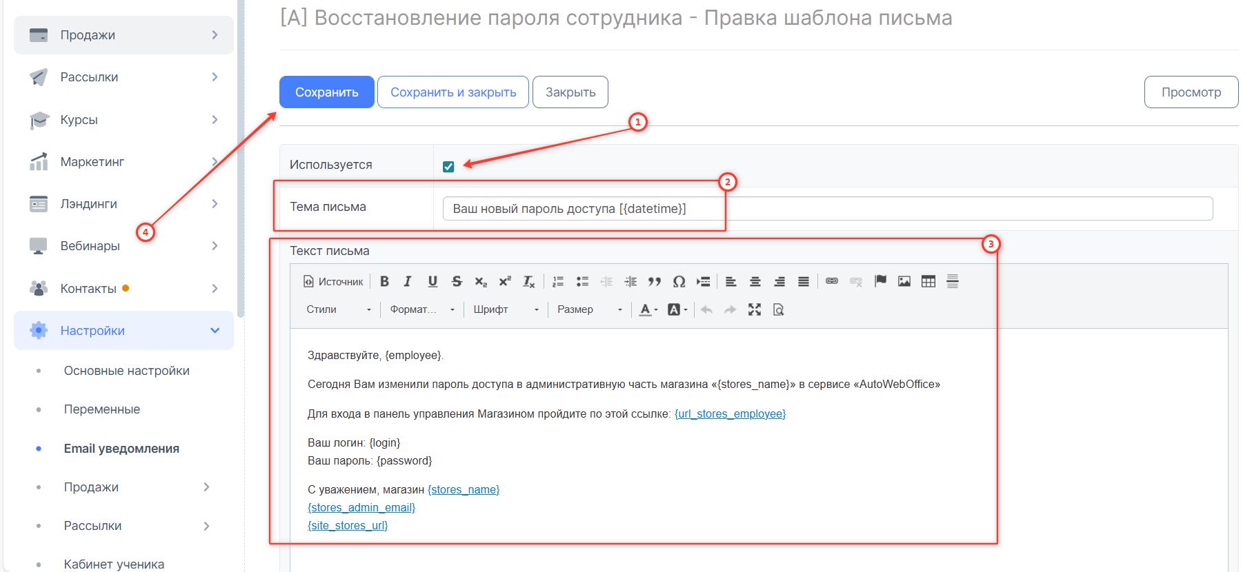
Task: Insert a table in the editor
Action: (928, 281)
